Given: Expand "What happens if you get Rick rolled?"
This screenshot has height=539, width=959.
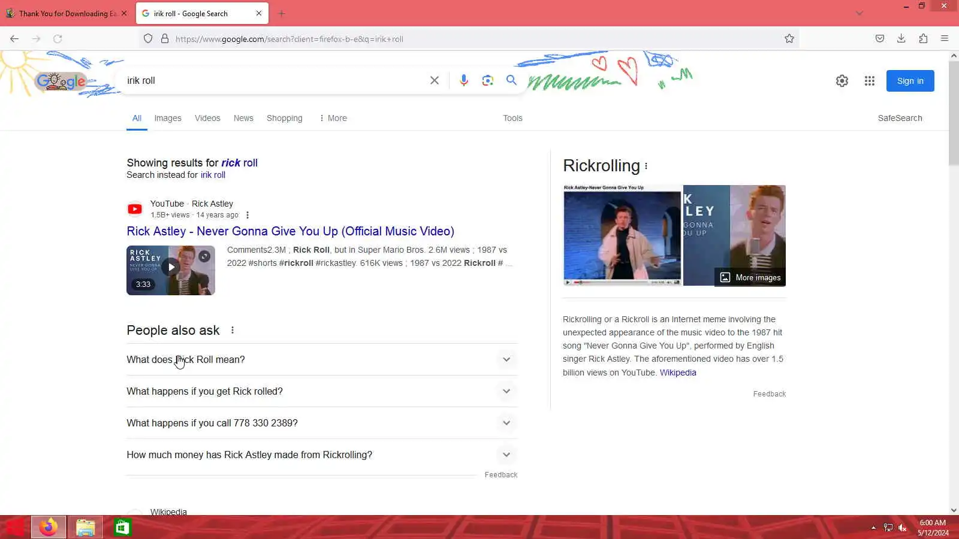Looking at the screenshot, I should (x=322, y=391).
